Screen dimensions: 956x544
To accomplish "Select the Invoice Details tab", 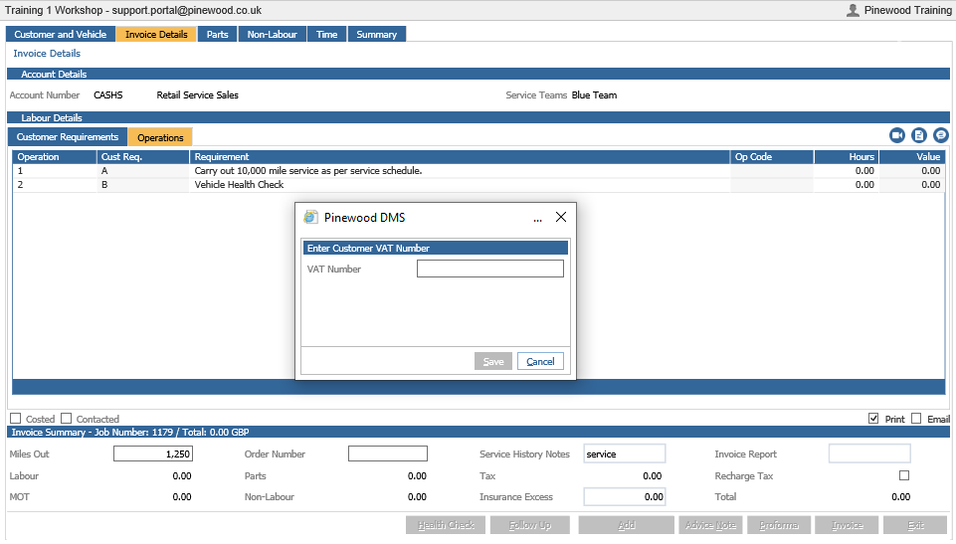I will click(156, 34).
